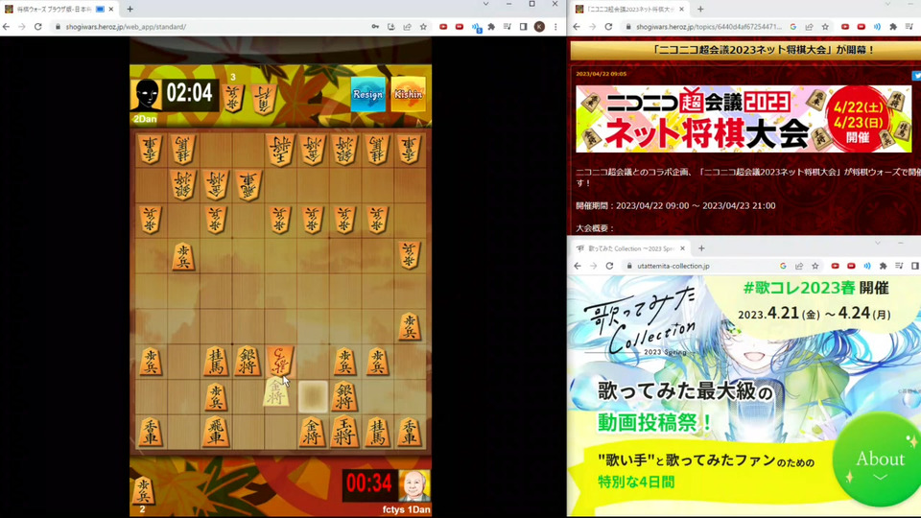Image resolution: width=921 pixels, height=518 pixels.
Task: Open extensions puzzle icon in utattemita window
Action: [x=883, y=266]
